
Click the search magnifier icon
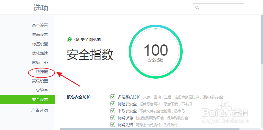(x=197, y=7)
